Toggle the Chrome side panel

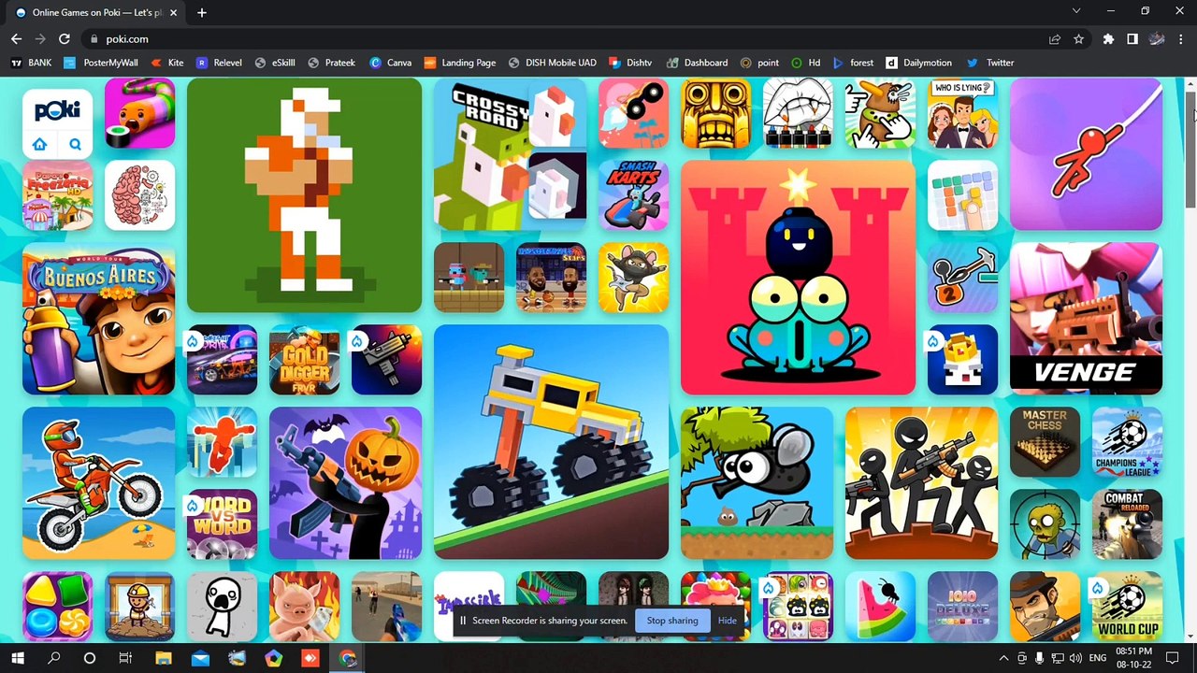pos(1132,39)
